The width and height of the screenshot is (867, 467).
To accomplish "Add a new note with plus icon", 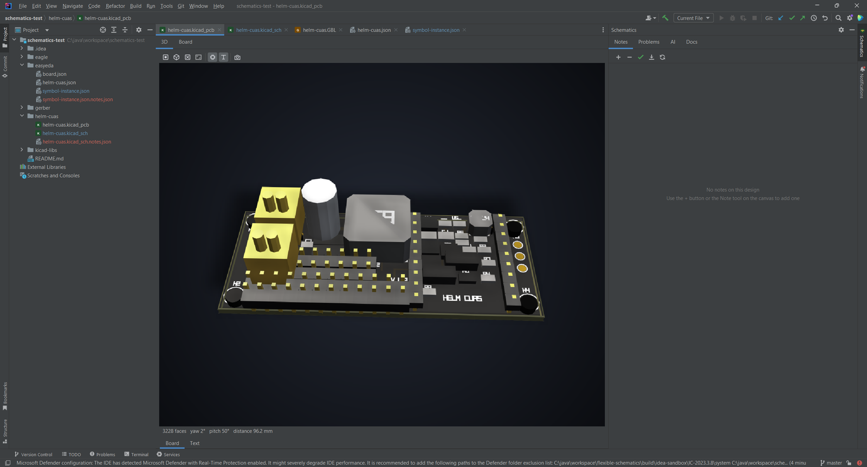I will click(618, 57).
